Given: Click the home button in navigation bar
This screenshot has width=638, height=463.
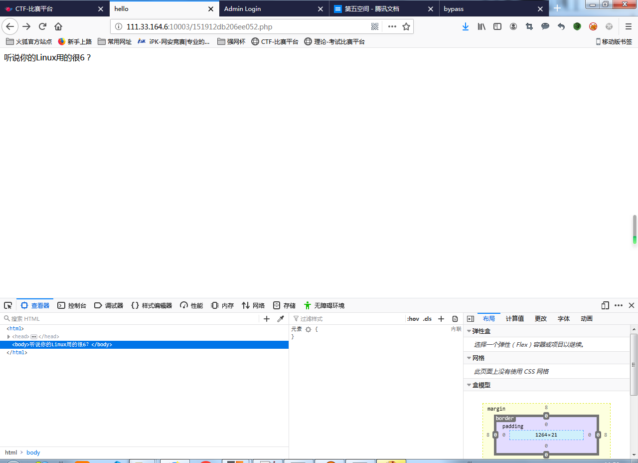Looking at the screenshot, I should click(58, 26).
